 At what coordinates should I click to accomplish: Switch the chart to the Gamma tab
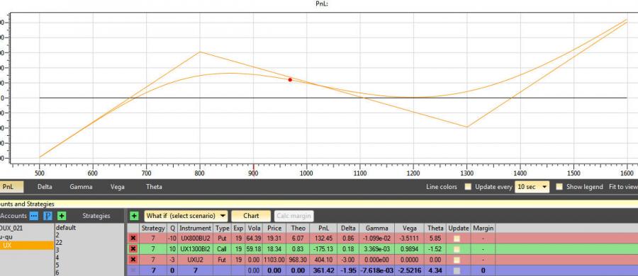[81, 187]
